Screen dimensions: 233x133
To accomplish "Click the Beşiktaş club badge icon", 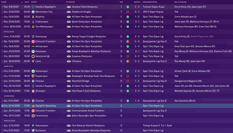I will [x=33, y=17].
